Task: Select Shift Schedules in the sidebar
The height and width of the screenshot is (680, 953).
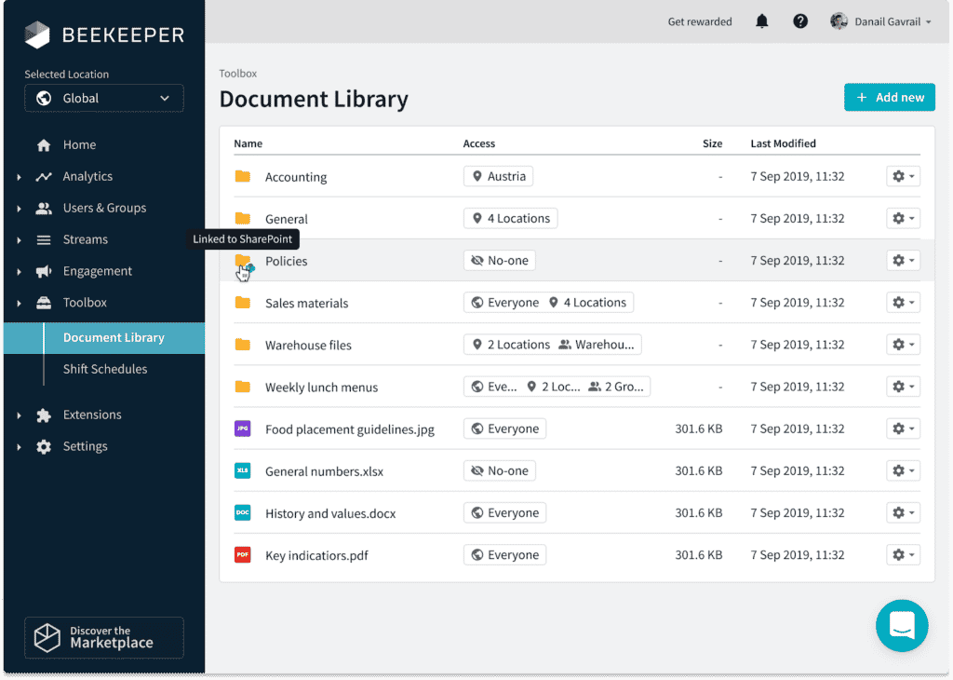Action: pos(105,369)
